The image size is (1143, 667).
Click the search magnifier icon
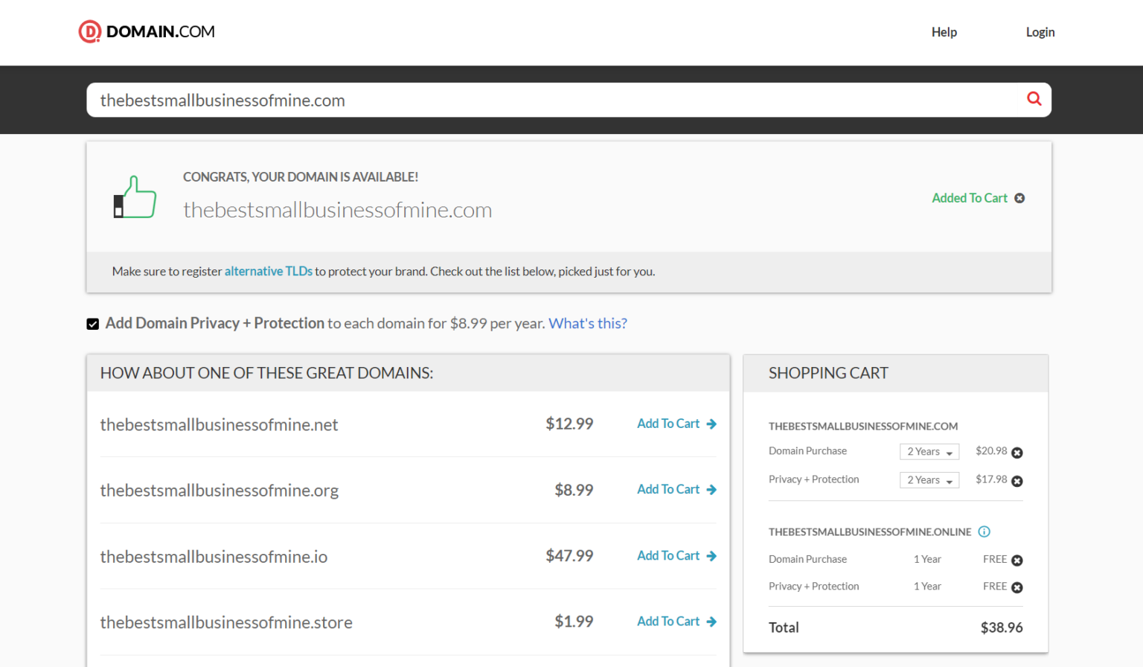pos(1034,98)
